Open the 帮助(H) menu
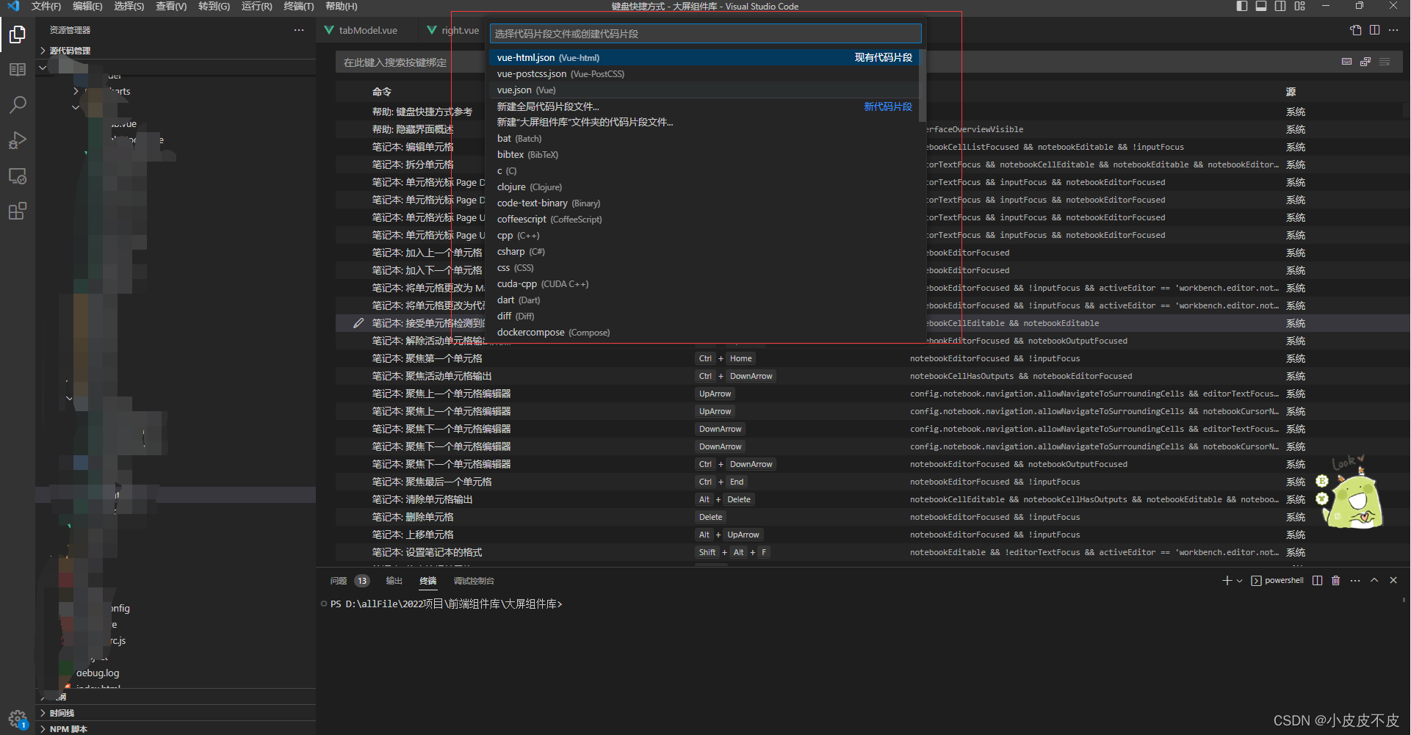Viewport: 1411px width, 735px height. [342, 7]
